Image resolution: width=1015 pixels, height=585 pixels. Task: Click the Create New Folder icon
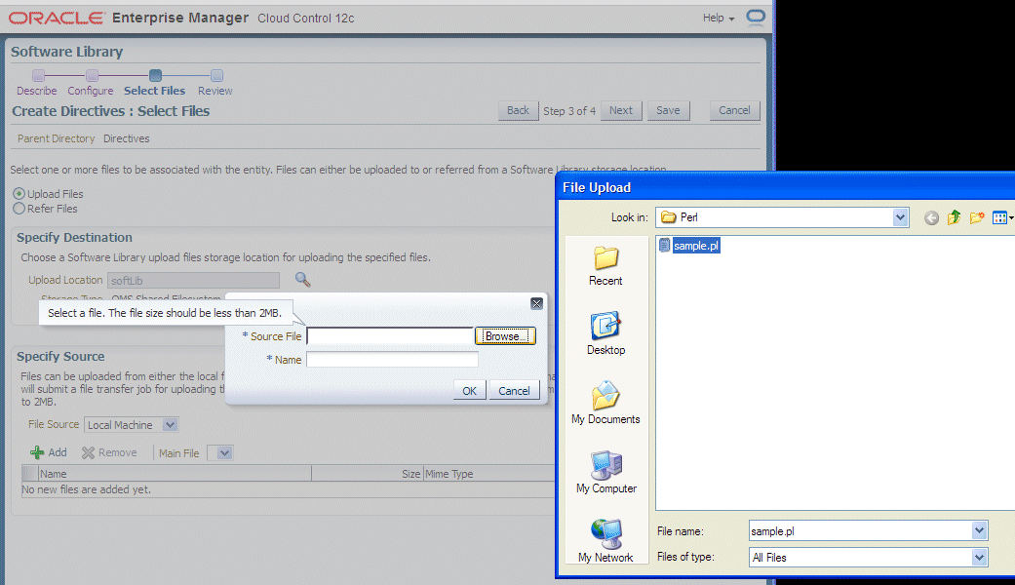pyautogui.click(x=977, y=217)
